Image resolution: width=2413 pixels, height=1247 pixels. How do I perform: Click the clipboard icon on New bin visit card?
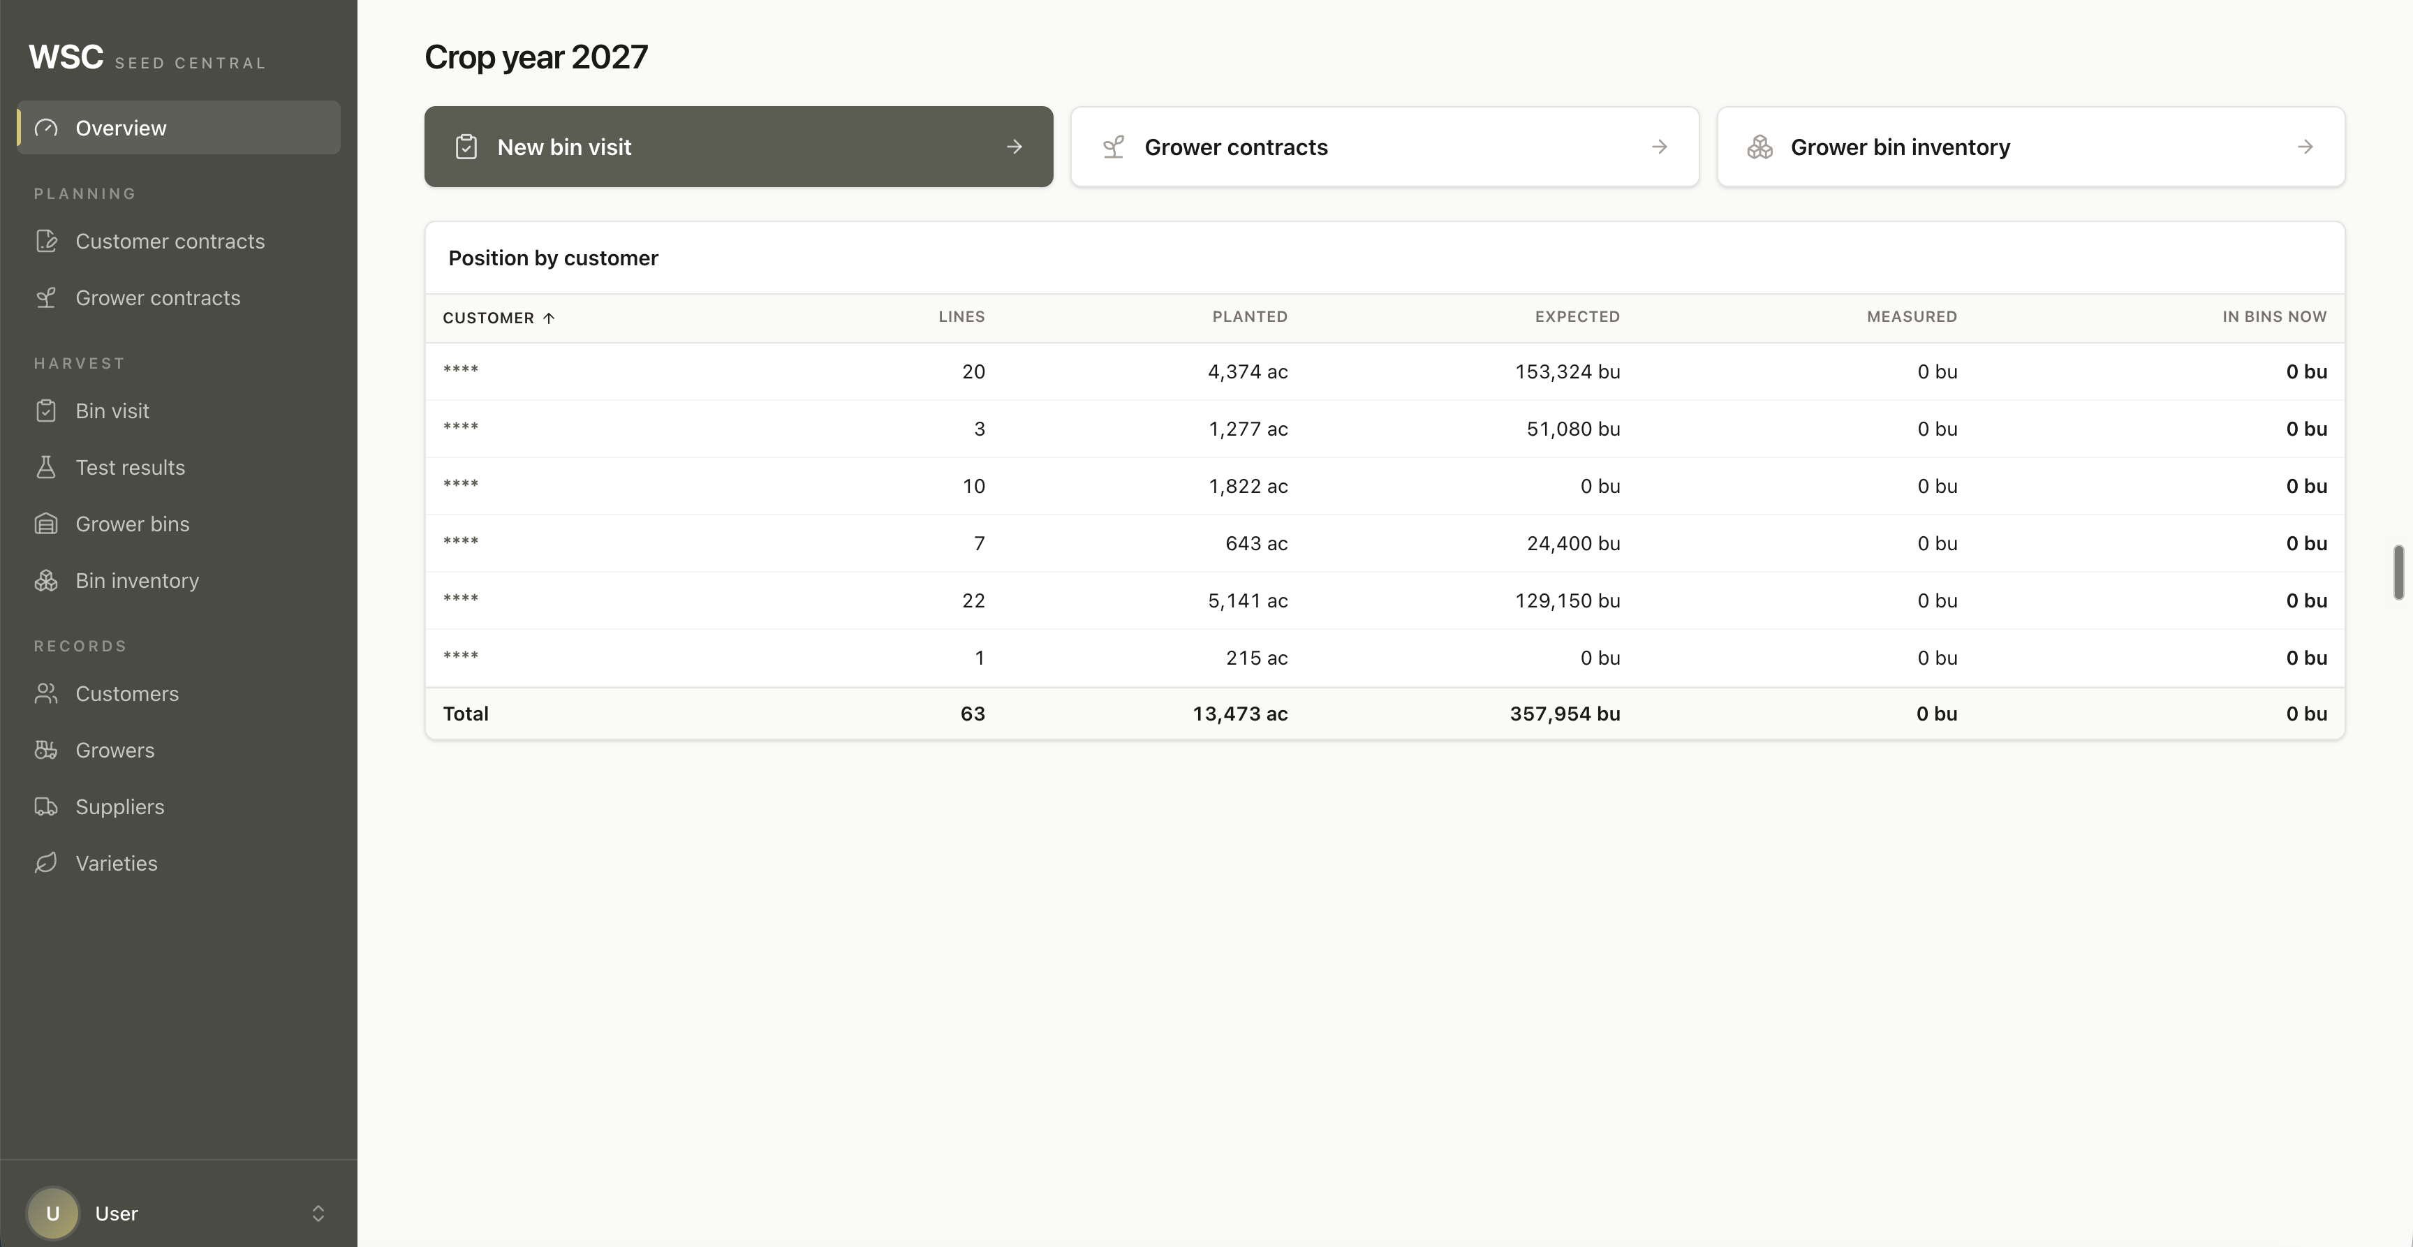(x=466, y=147)
